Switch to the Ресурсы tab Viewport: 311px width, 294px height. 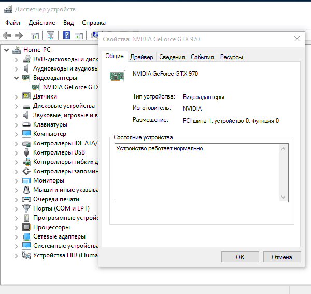point(231,57)
